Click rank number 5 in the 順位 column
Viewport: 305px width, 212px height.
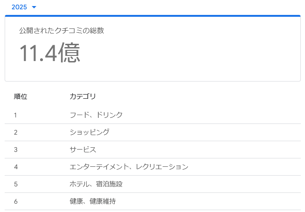click(x=15, y=184)
